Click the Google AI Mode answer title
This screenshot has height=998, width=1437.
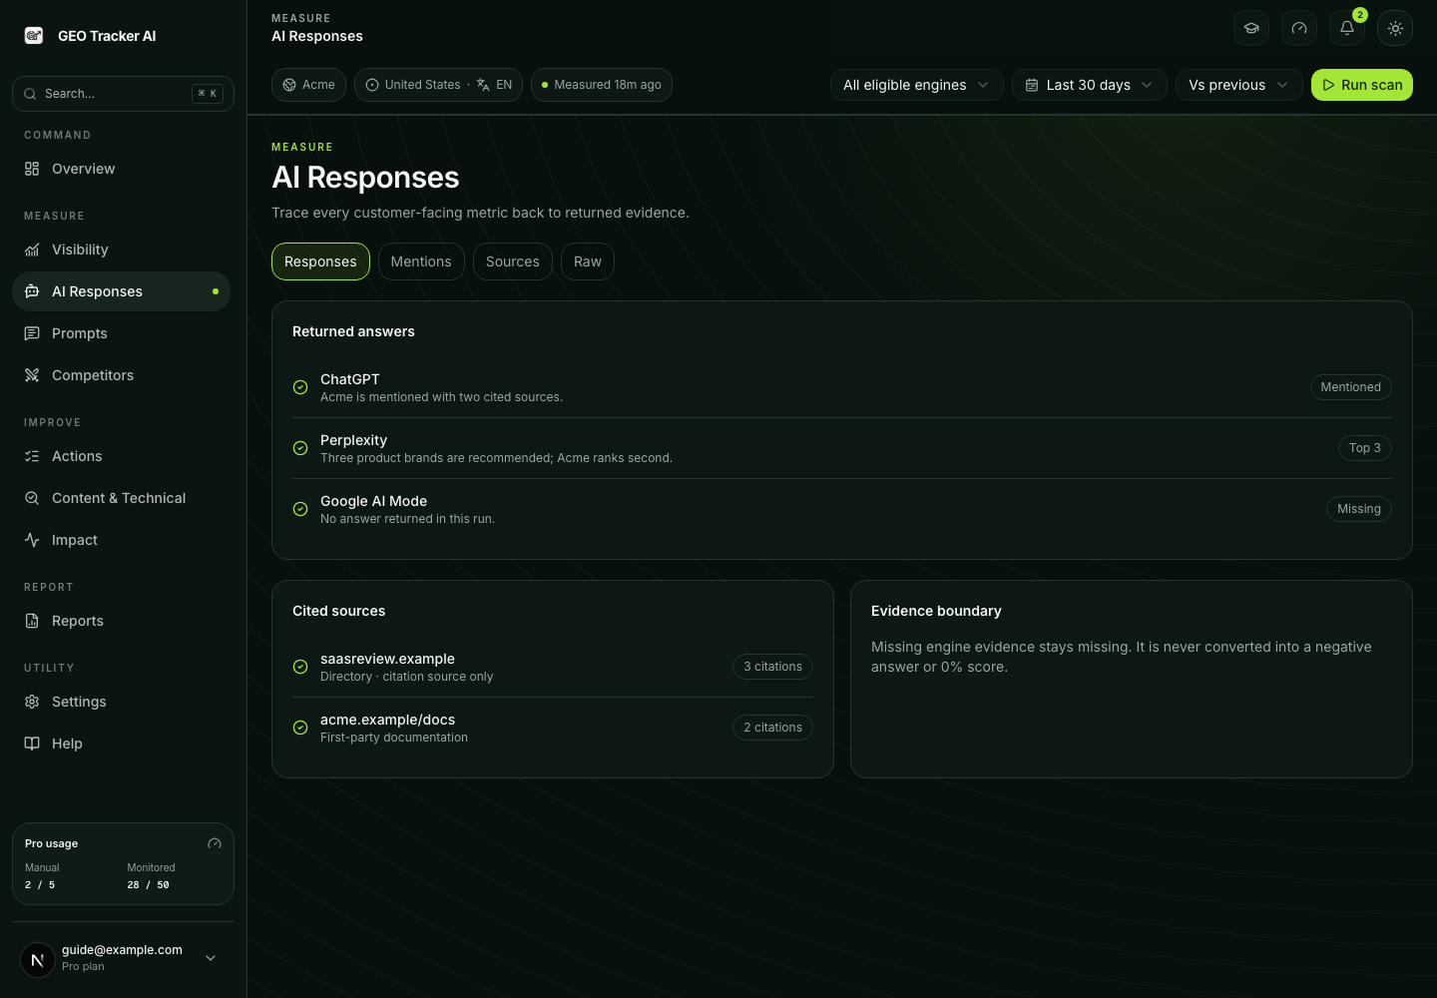click(x=373, y=501)
